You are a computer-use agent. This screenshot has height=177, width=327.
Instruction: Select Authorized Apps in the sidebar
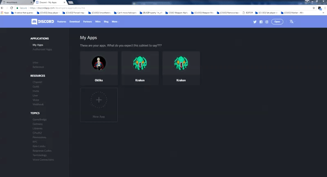pos(42,49)
